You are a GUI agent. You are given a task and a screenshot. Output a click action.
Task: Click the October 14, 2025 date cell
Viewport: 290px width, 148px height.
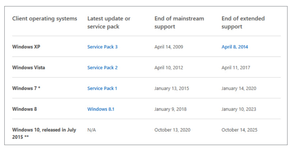pyautogui.click(x=239, y=130)
